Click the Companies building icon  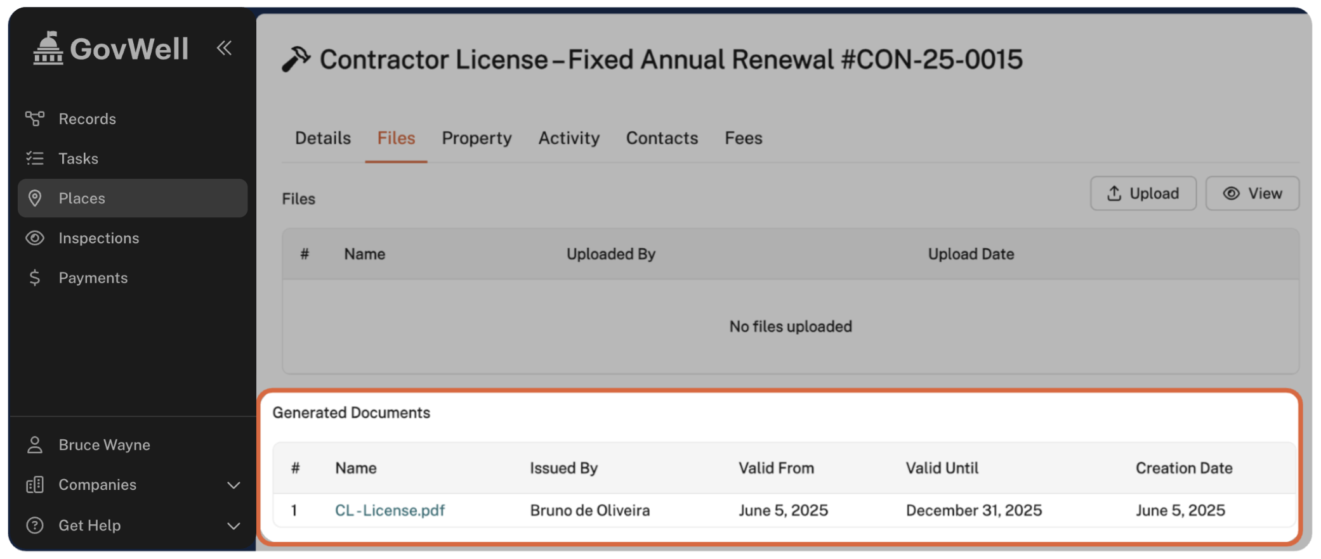35,485
